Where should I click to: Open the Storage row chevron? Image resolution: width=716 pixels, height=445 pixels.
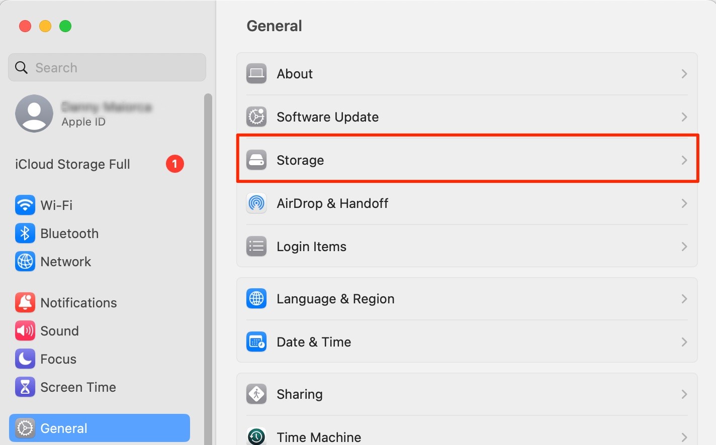coord(684,160)
